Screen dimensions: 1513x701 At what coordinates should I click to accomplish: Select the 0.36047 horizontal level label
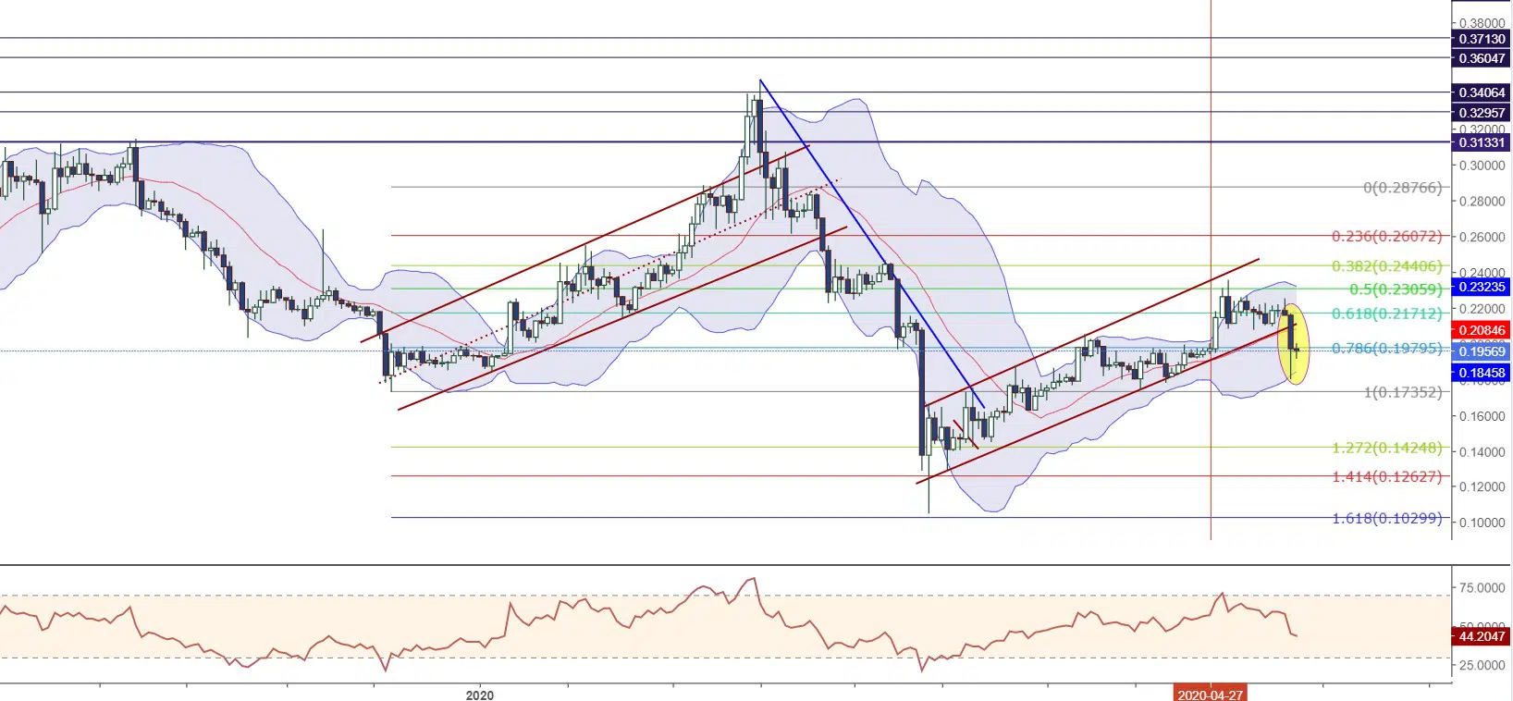[x=1482, y=58]
